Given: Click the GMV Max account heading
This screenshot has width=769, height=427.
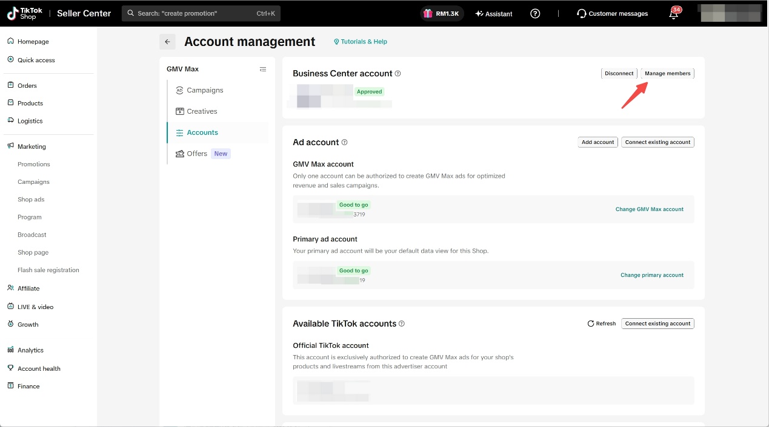Looking at the screenshot, I should point(323,164).
